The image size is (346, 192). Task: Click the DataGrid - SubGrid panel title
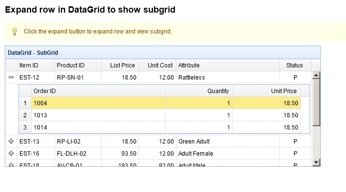point(33,53)
